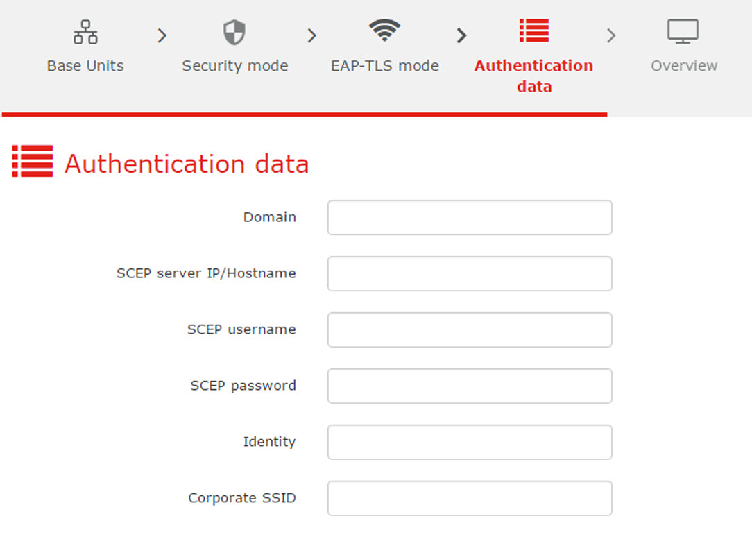
Task: Select the Security mode shield icon
Action: (x=234, y=33)
